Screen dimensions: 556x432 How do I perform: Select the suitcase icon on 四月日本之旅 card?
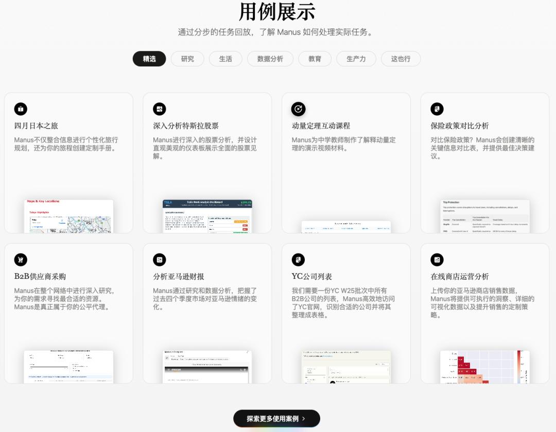(21, 109)
